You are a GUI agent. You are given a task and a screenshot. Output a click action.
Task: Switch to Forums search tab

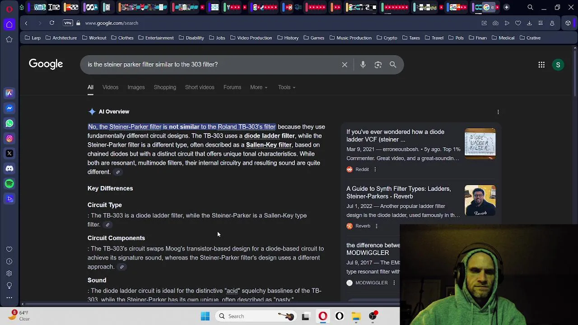[x=232, y=87]
